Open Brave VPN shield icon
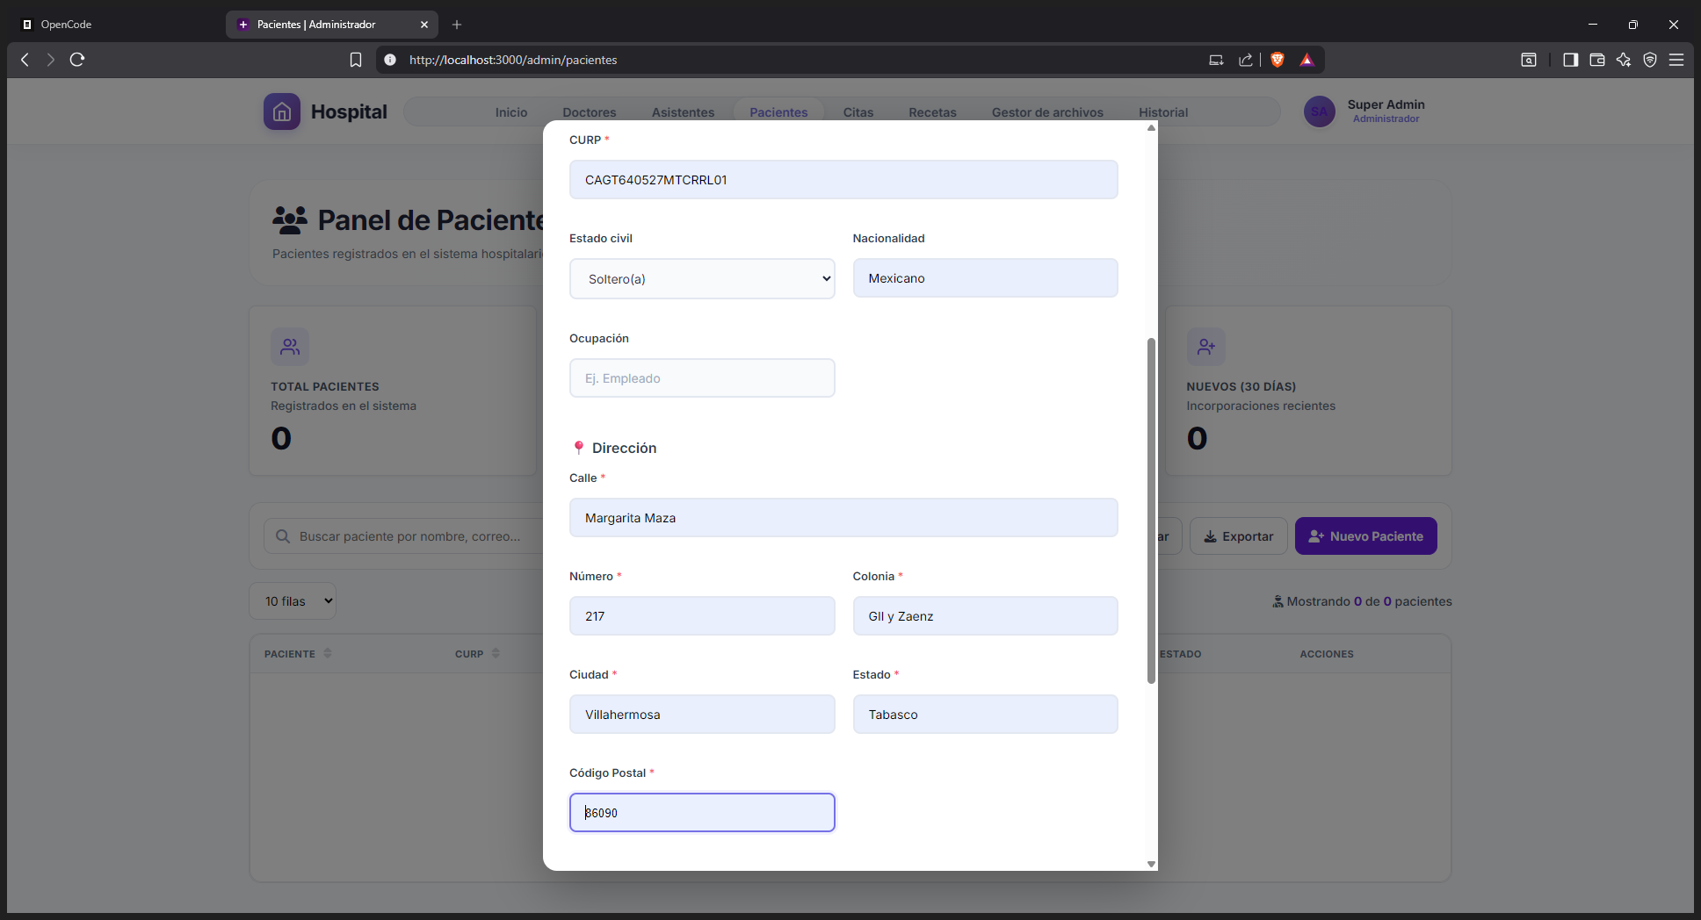This screenshot has height=920, width=1701. click(x=1650, y=60)
